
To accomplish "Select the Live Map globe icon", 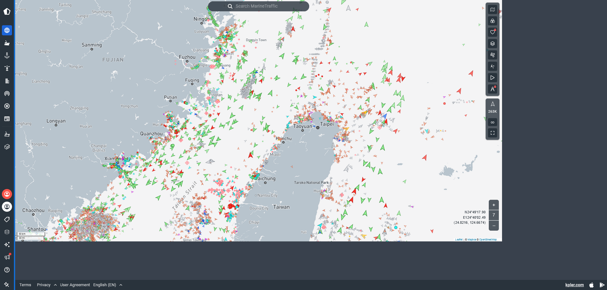I will 7,30.
